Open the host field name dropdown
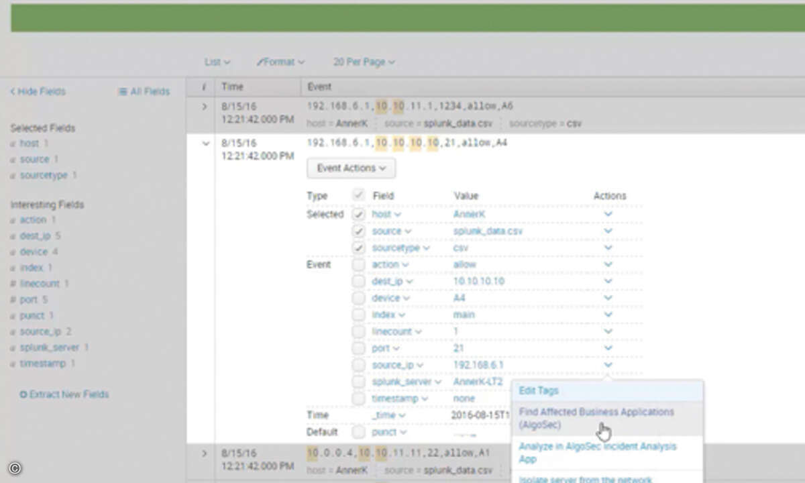 pyautogui.click(x=386, y=215)
